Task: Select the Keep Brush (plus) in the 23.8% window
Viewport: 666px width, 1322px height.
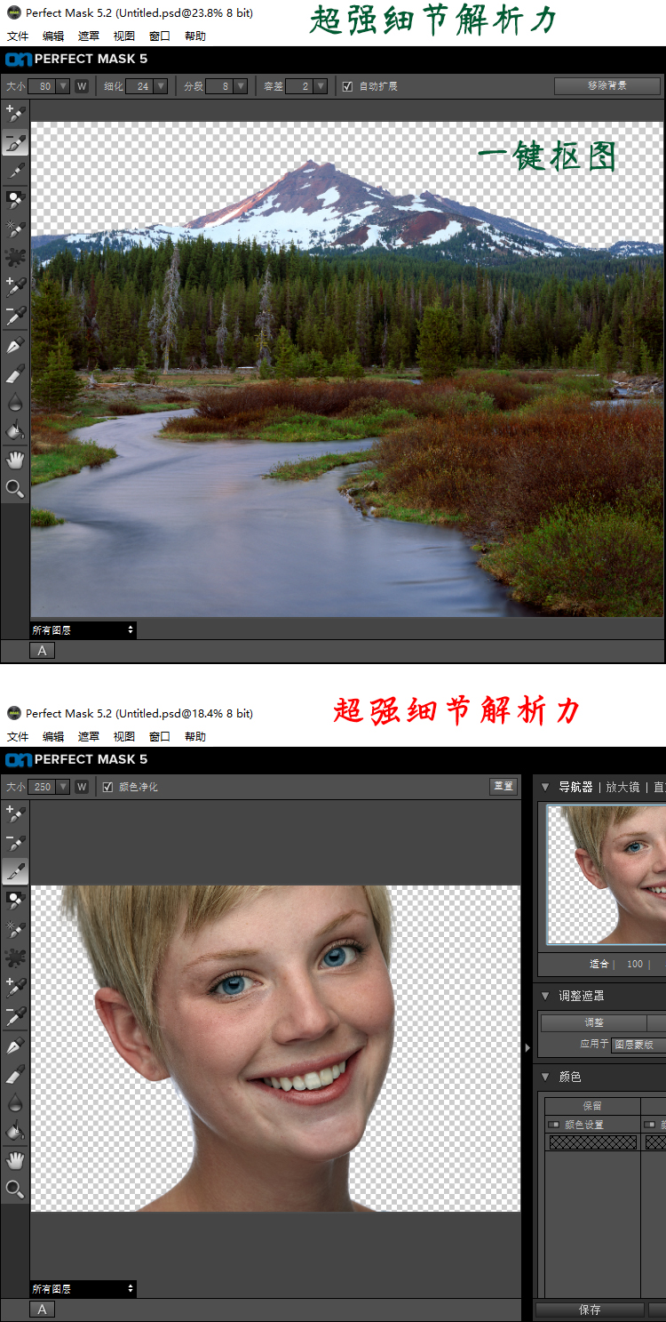Action: (15, 113)
